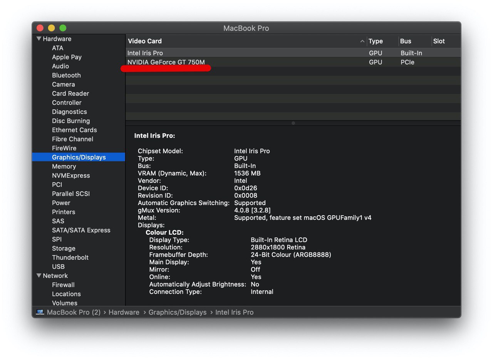
Task: Sort by the Type column header
Action: (376, 41)
